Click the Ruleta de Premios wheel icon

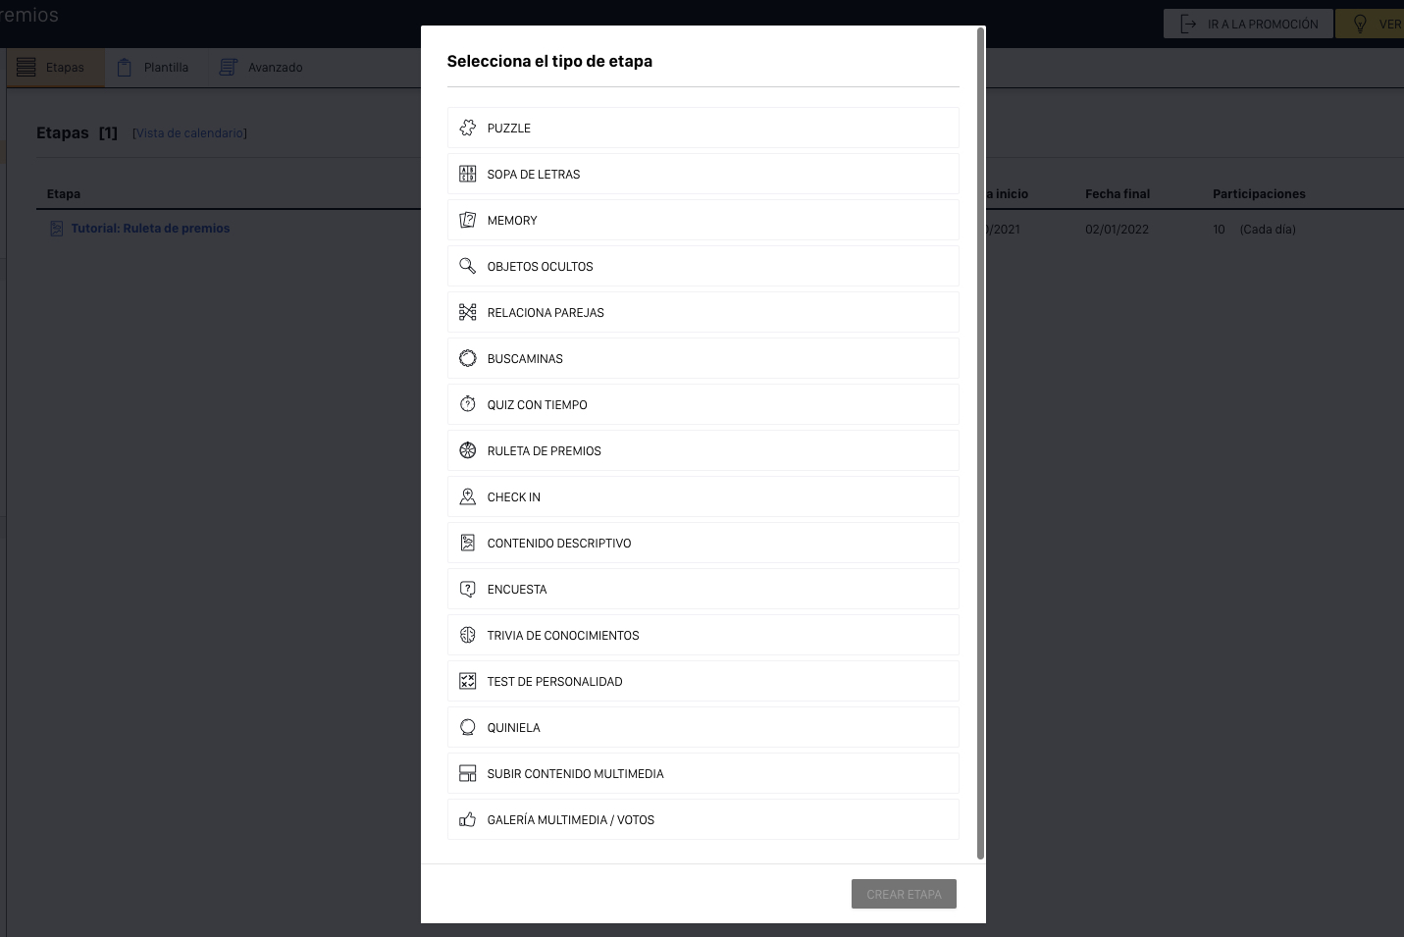click(468, 450)
